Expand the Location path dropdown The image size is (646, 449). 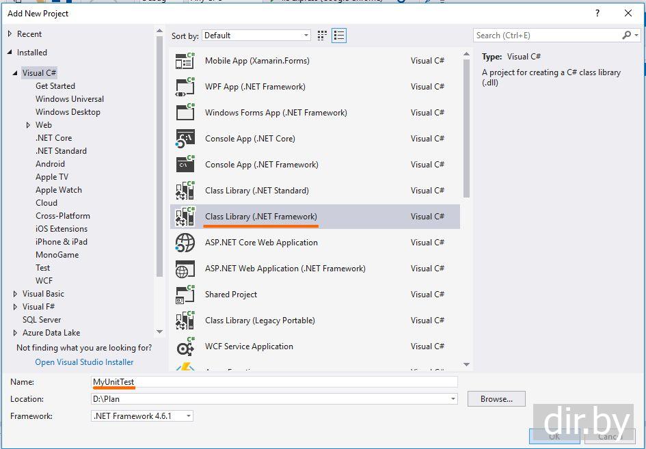(x=453, y=399)
